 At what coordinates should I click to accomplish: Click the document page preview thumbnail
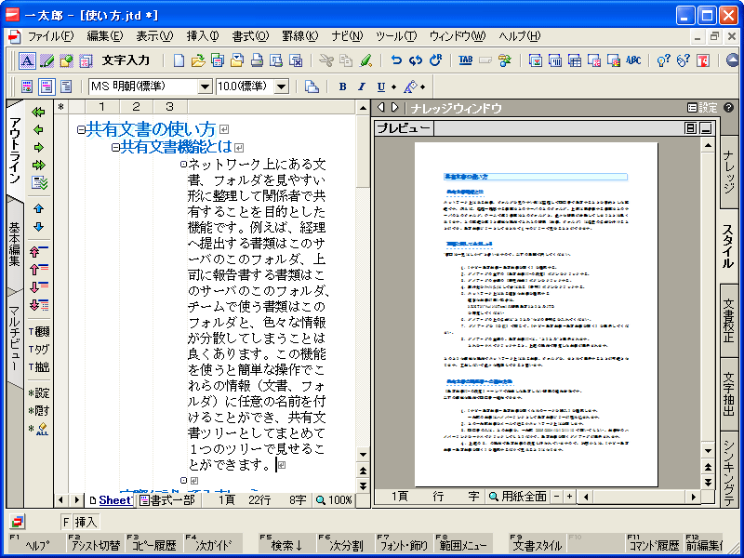[537, 314]
